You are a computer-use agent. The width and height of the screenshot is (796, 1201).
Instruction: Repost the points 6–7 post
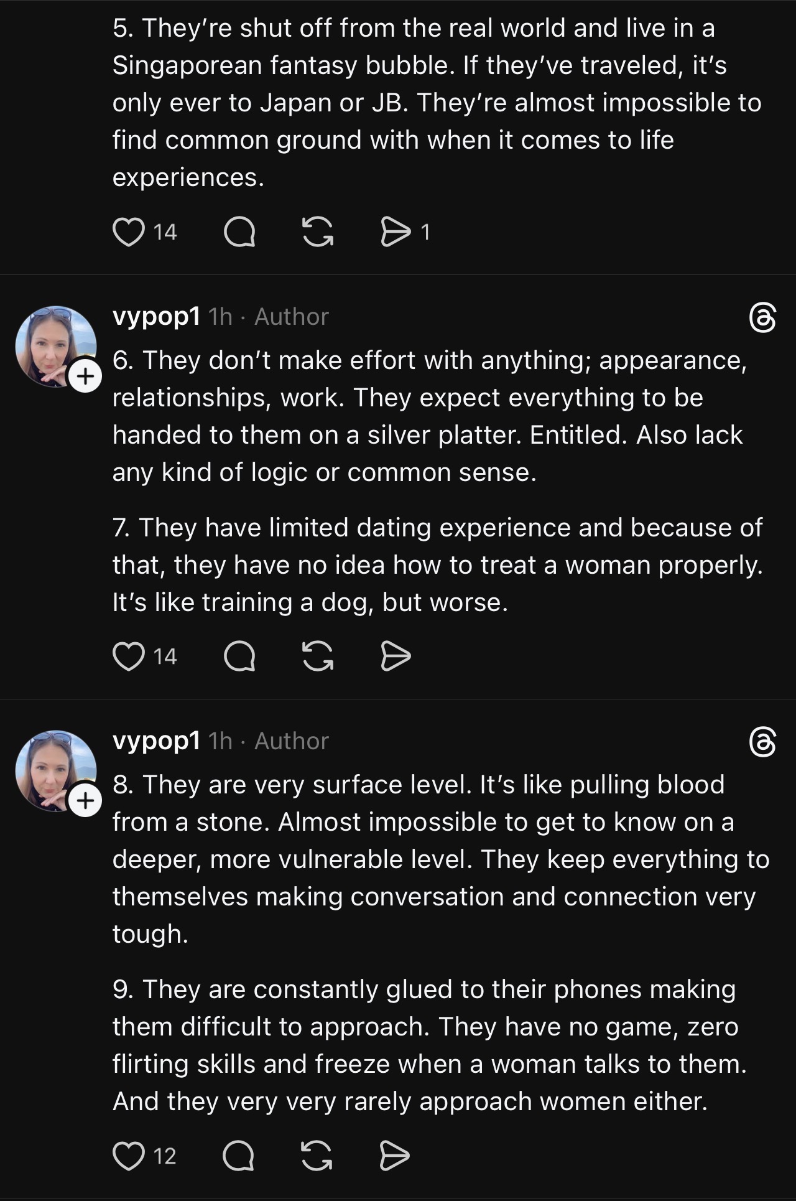pyautogui.click(x=317, y=657)
